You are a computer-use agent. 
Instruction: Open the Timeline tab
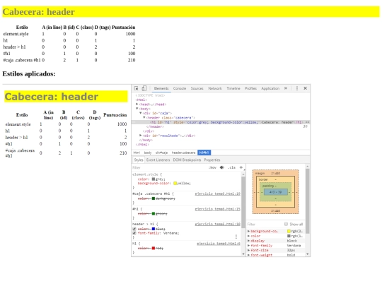pyautogui.click(x=233, y=88)
